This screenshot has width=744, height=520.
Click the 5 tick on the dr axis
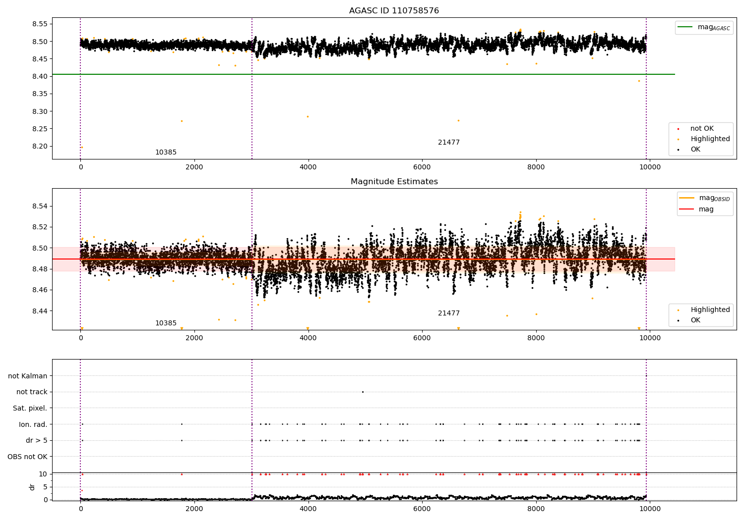45,487
